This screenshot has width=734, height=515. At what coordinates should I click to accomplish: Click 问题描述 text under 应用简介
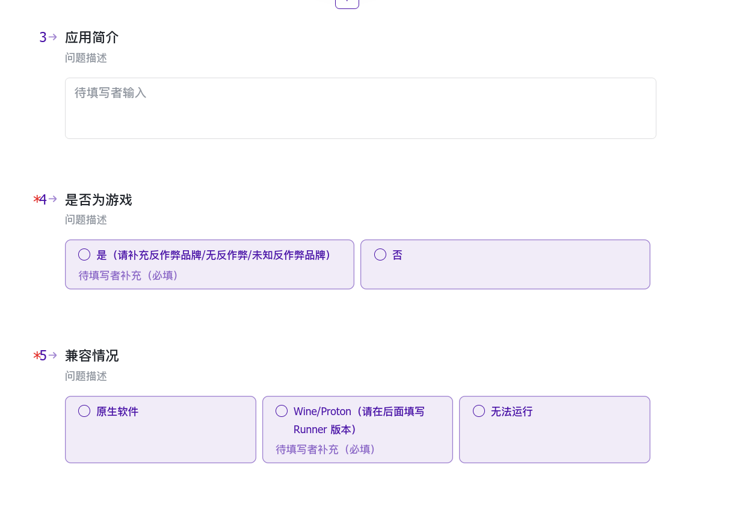86,58
